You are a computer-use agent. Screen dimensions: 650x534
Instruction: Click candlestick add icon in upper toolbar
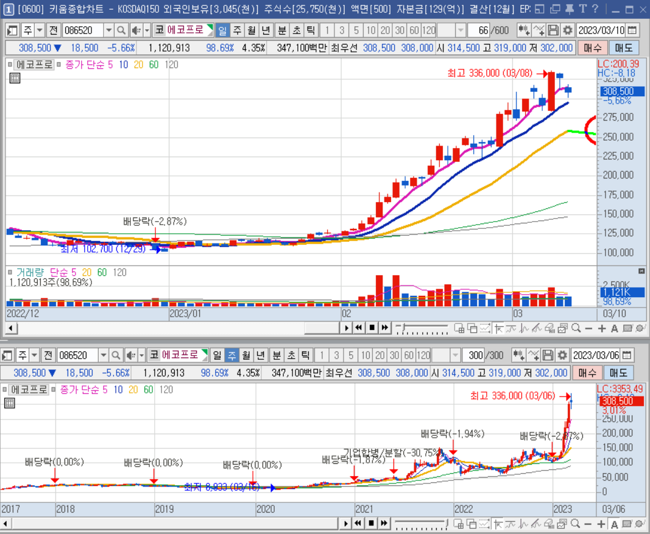click(x=524, y=30)
